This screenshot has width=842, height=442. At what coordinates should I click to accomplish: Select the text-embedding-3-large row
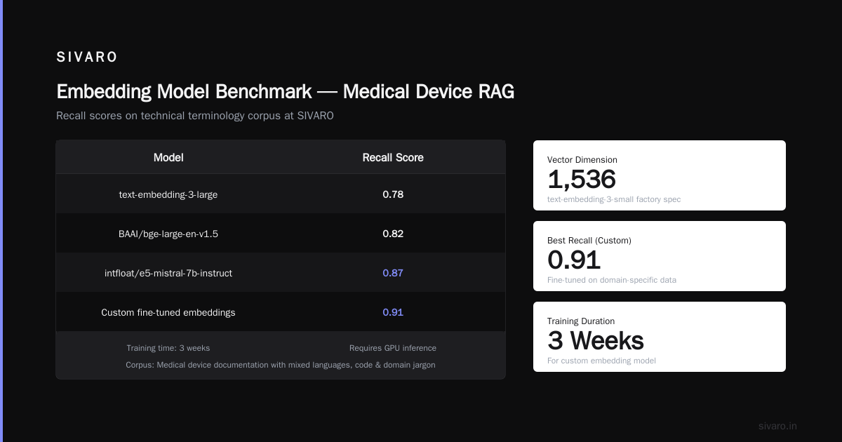[281, 194]
